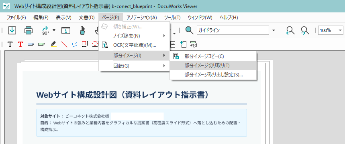Select the red straight line tool
The image size is (345, 144).
64,44
